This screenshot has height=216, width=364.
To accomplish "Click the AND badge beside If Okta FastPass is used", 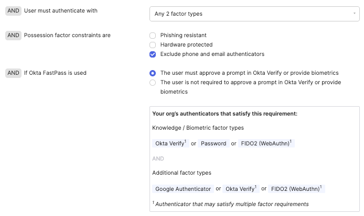I will pos(13,73).
